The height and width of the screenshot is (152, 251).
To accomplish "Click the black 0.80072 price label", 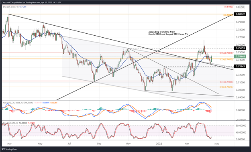I will click(240, 14).
